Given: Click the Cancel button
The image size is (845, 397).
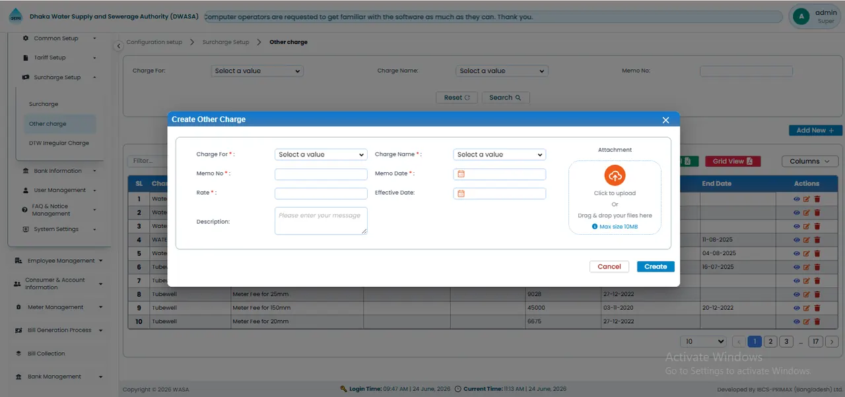Looking at the screenshot, I should 609,266.
